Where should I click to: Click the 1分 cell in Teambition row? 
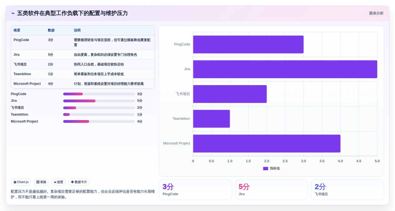coord(50,74)
